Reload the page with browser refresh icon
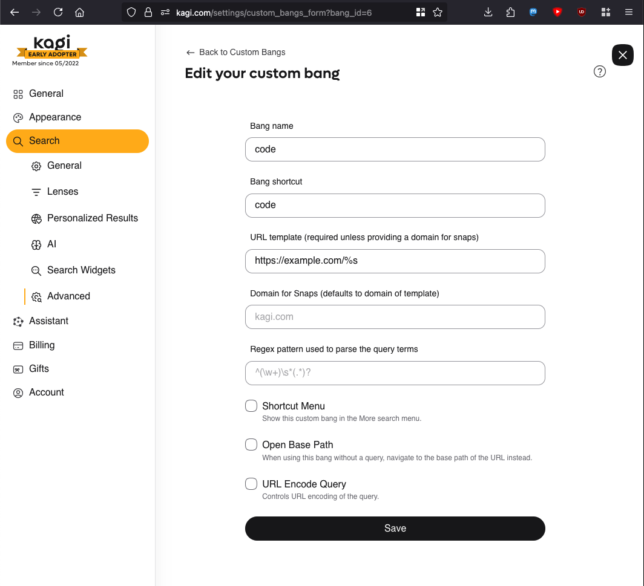644x586 pixels. click(x=58, y=12)
